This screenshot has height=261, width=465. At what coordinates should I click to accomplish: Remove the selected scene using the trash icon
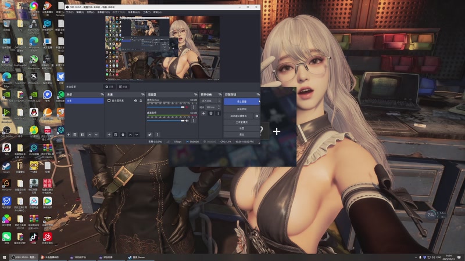(75, 135)
